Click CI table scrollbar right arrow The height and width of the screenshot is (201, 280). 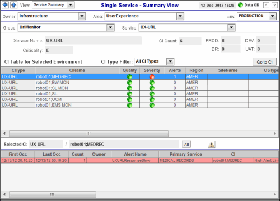[274, 133]
